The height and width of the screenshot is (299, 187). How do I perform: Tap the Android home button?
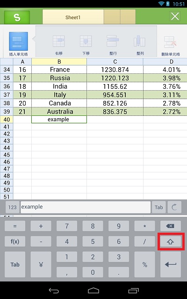(93, 291)
